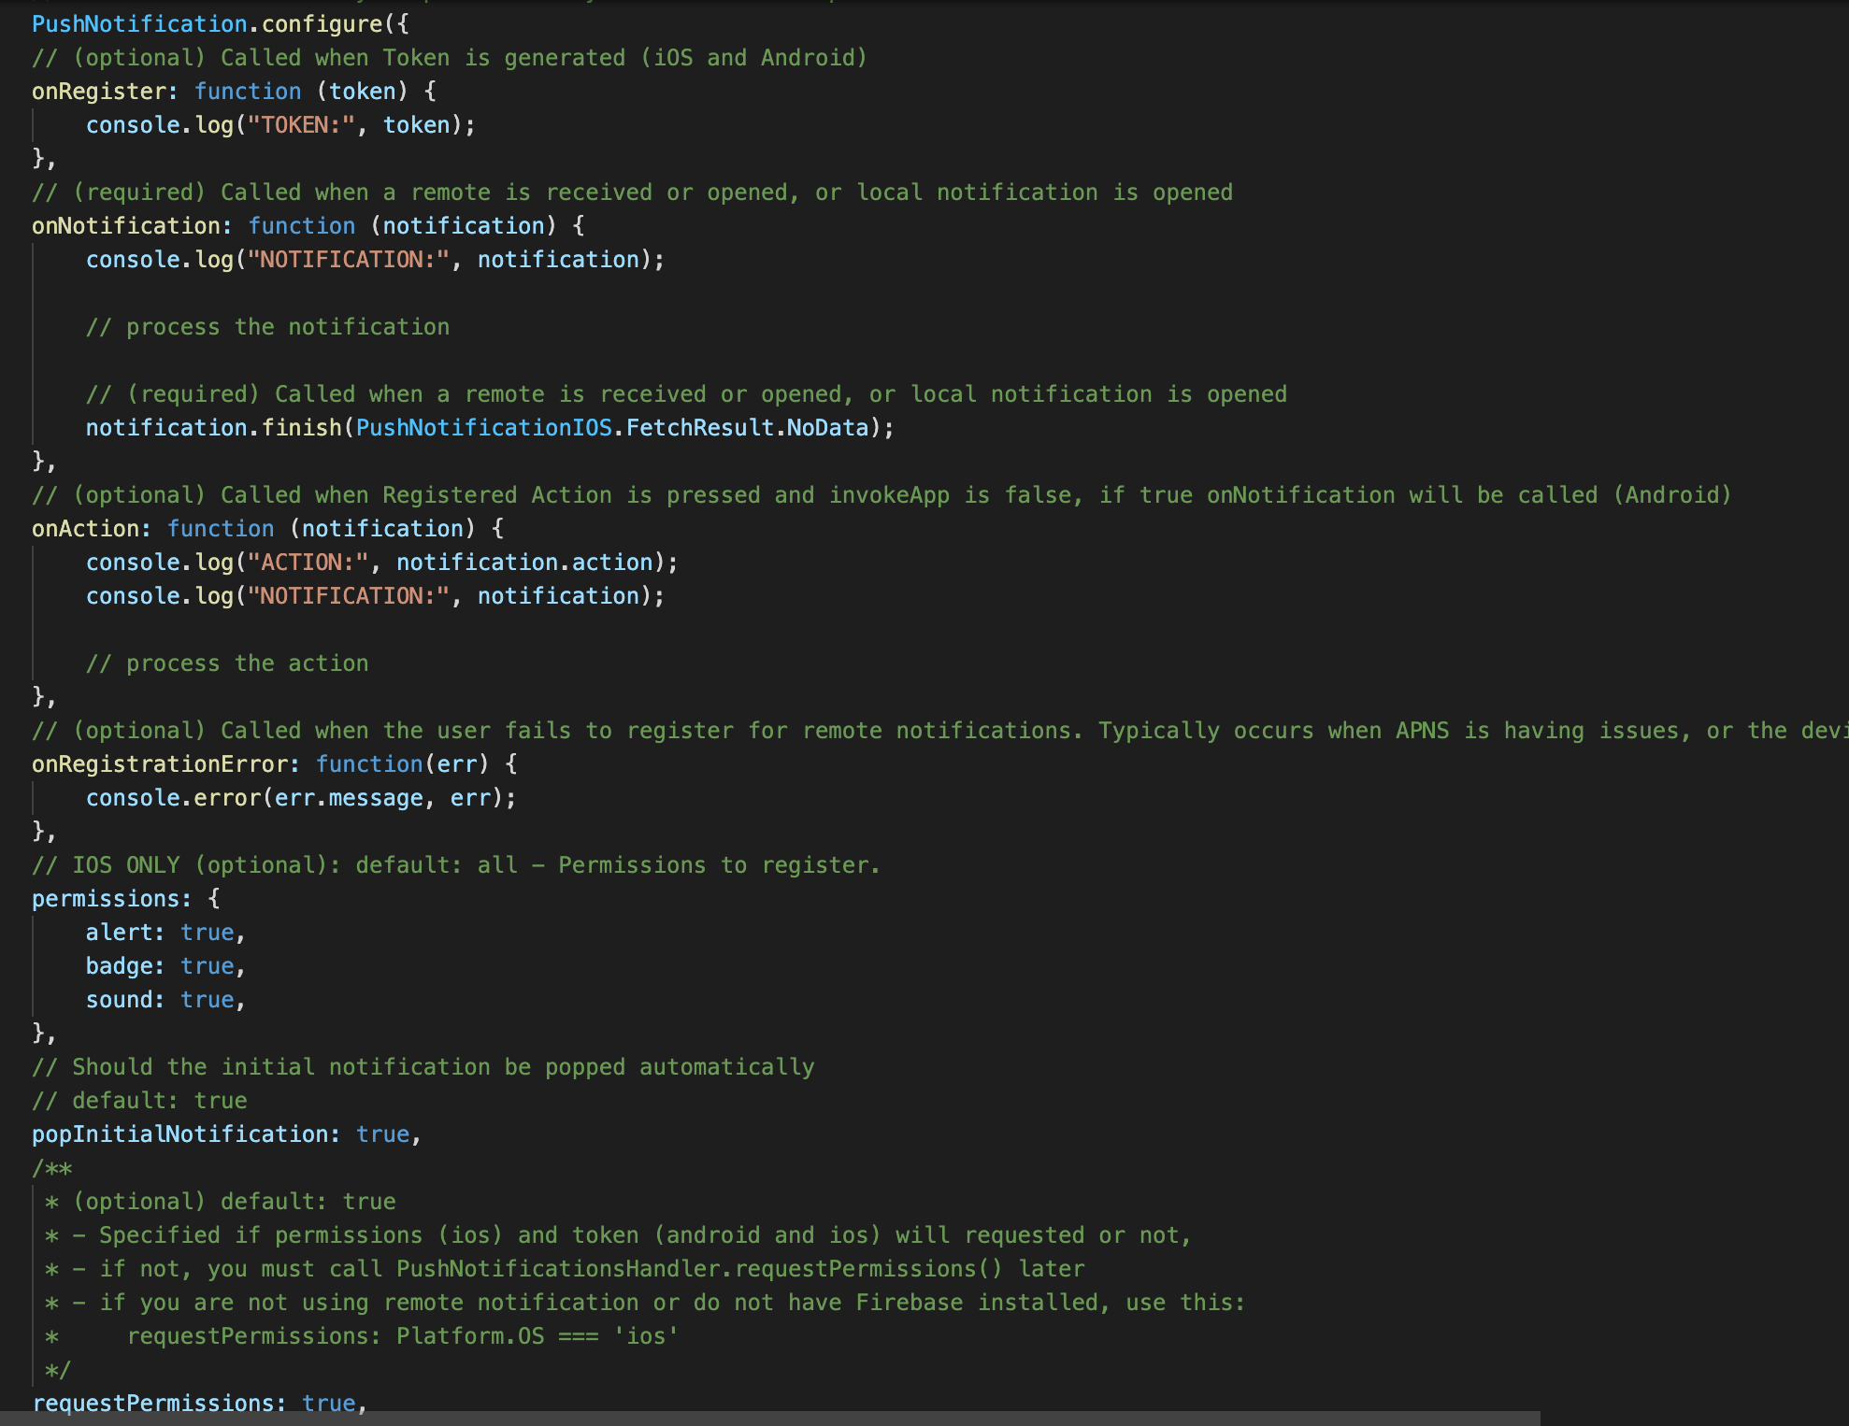This screenshot has height=1426, width=1849.
Task: Click the (token) parameter of onRegister
Action: 363,92
